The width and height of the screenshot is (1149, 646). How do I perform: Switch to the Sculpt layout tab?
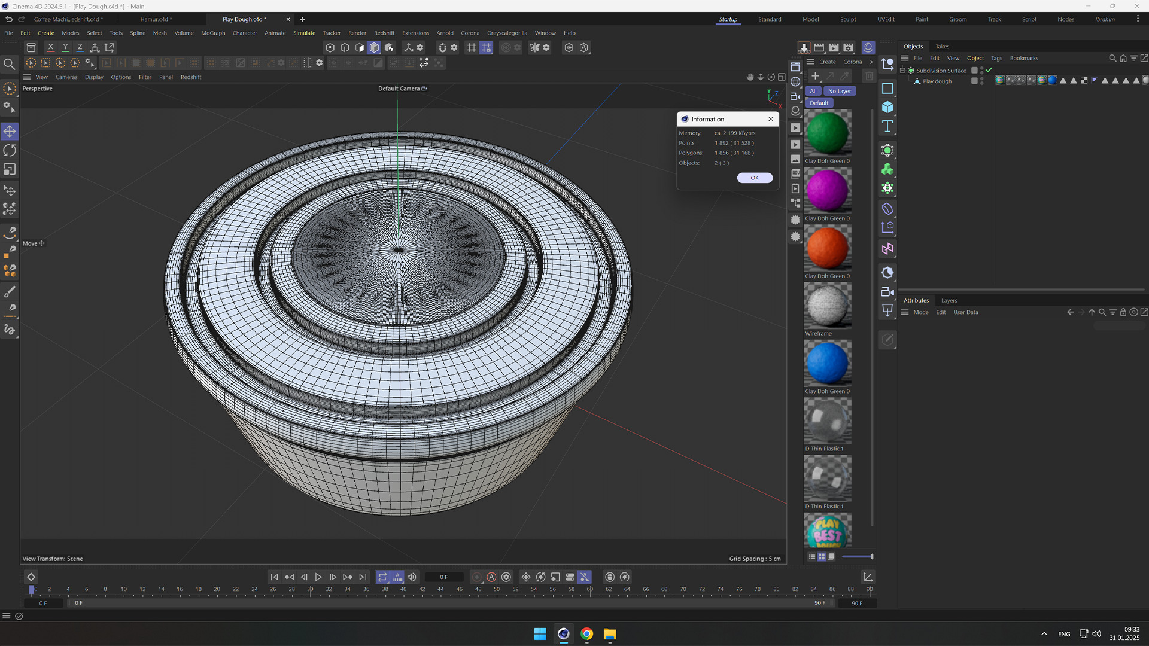click(x=848, y=19)
